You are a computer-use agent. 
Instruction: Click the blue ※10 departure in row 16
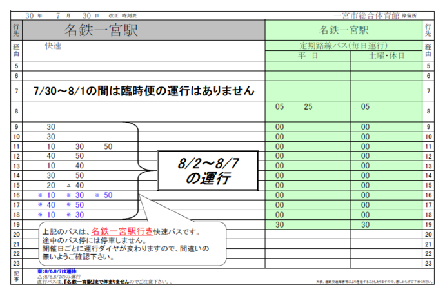tap(47, 195)
